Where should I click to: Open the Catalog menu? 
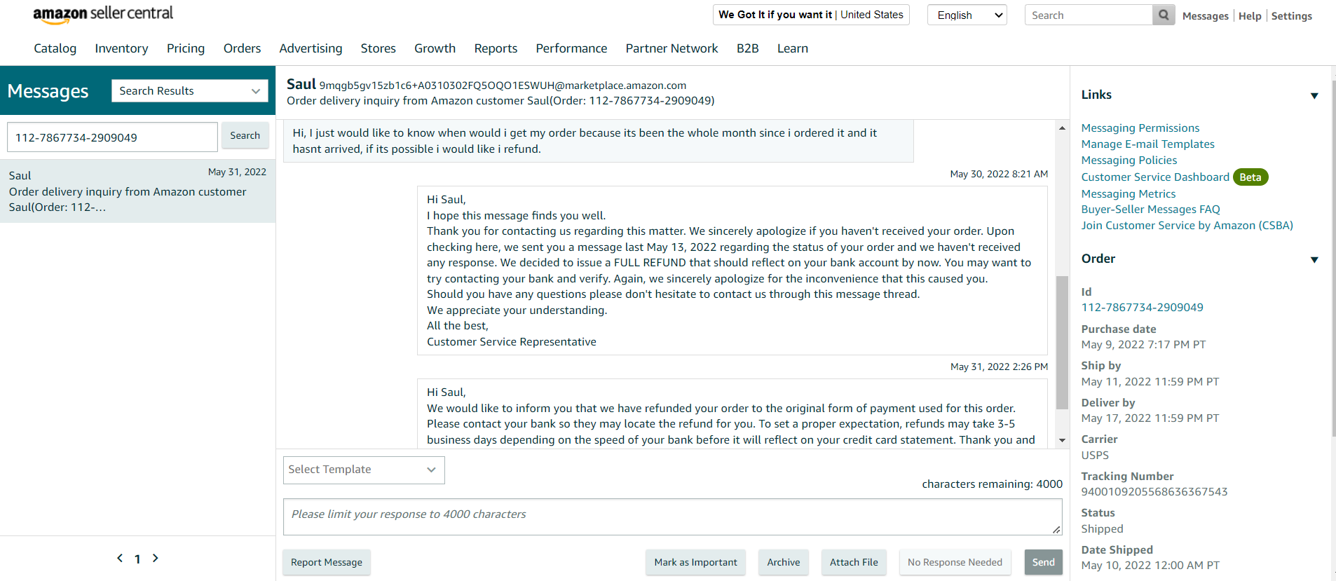pyautogui.click(x=55, y=48)
